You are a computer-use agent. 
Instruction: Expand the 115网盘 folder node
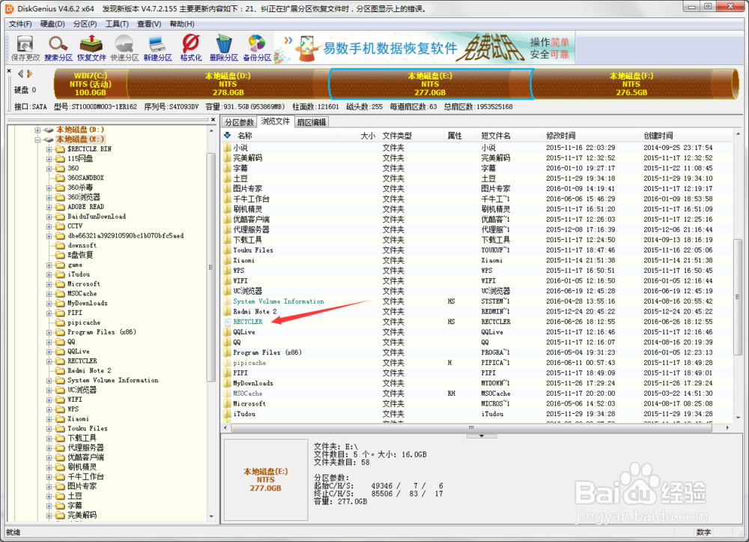click(x=49, y=159)
